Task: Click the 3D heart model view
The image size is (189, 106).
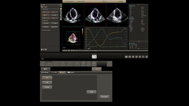Action: click(x=73, y=38)
